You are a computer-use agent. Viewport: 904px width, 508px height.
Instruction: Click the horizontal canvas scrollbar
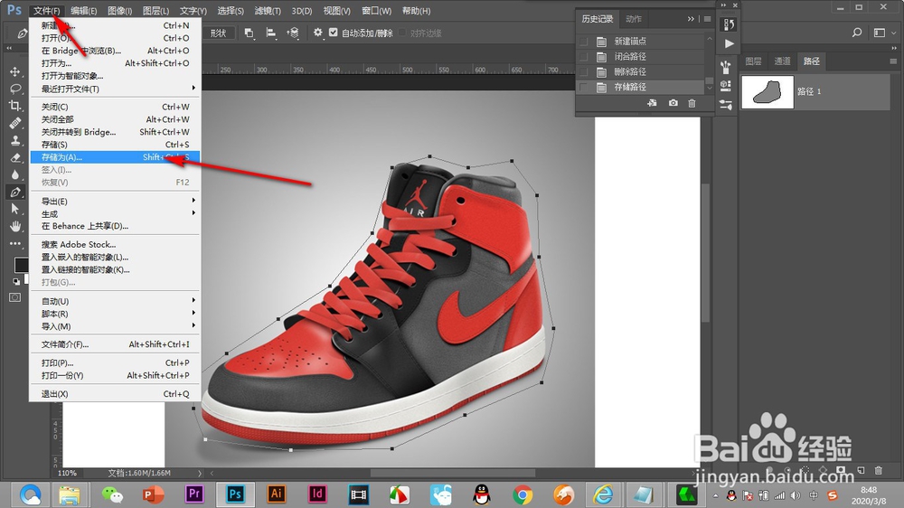(453, 473)
